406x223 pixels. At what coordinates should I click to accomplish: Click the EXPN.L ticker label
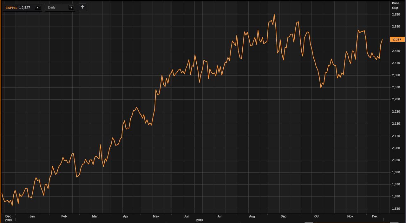click(x=11, y=8)
